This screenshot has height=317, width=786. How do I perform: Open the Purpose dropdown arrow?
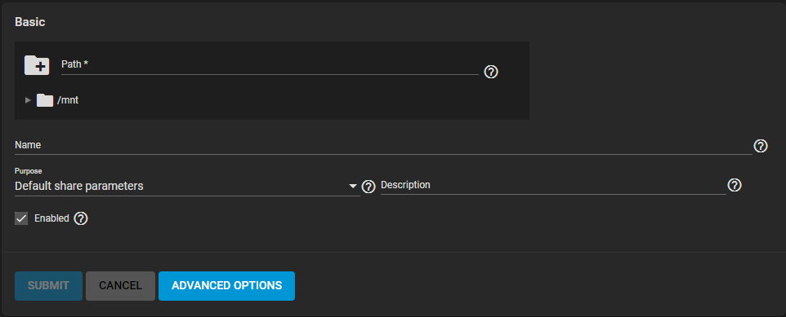point(353,187)
